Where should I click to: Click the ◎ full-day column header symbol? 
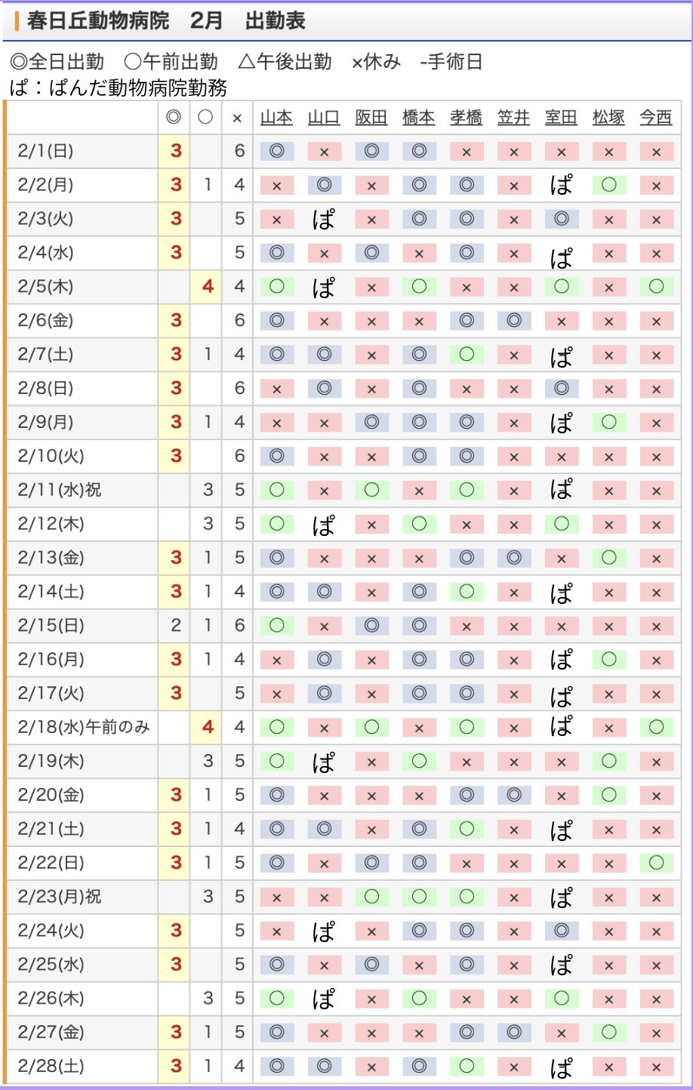(174, 118)
